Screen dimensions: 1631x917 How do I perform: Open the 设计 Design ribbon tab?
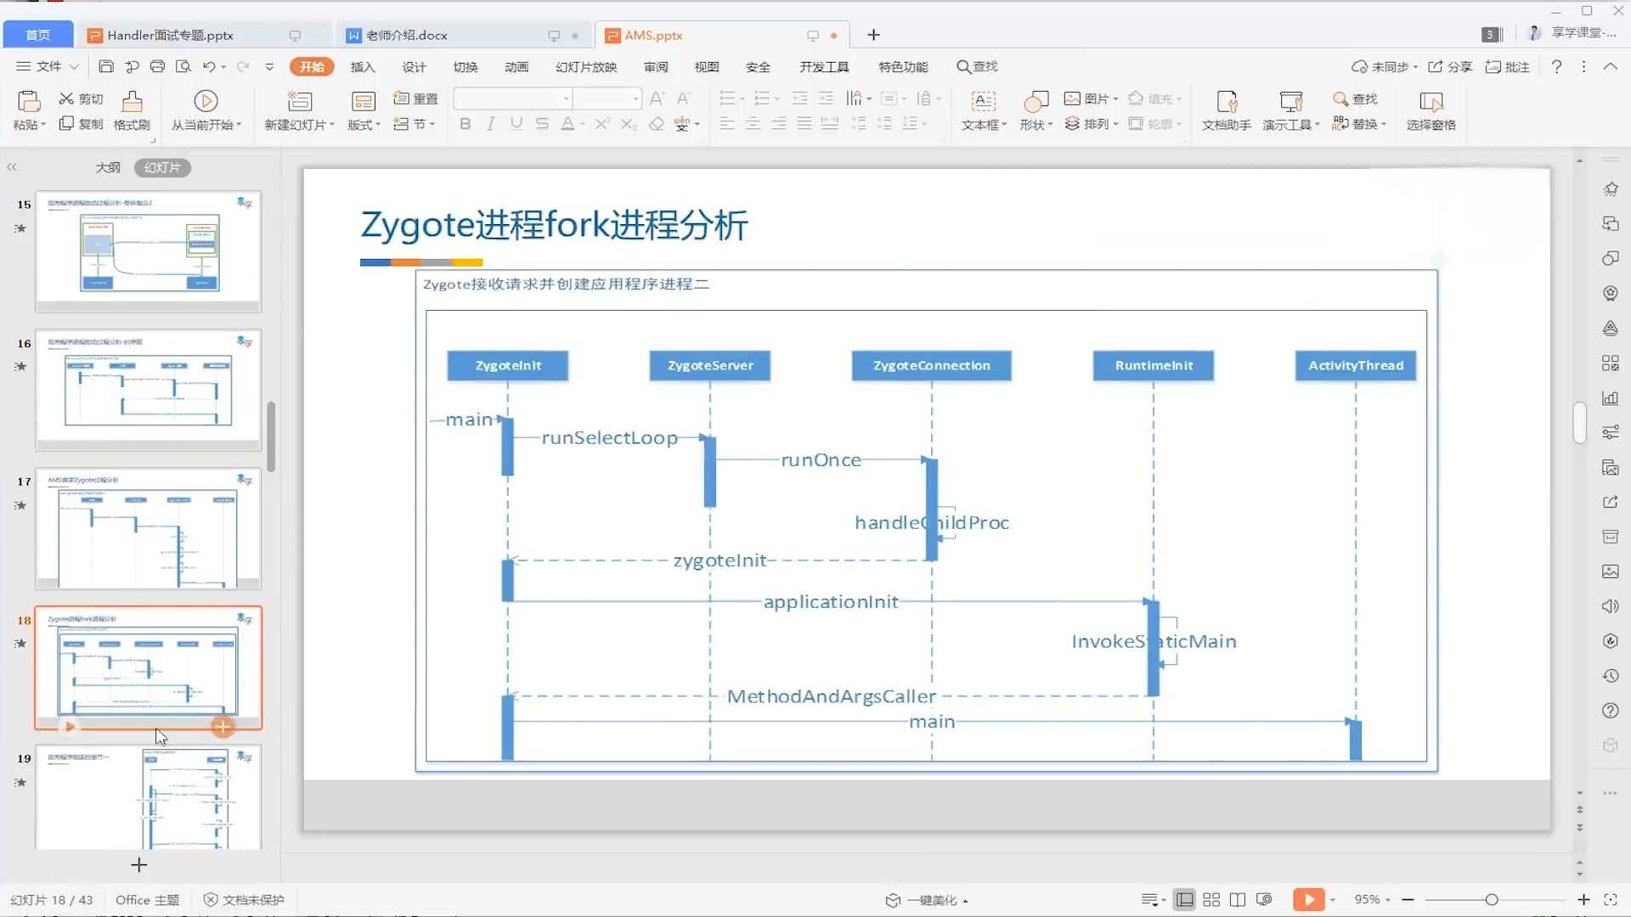pyautogui.click(x=414, y=66)
